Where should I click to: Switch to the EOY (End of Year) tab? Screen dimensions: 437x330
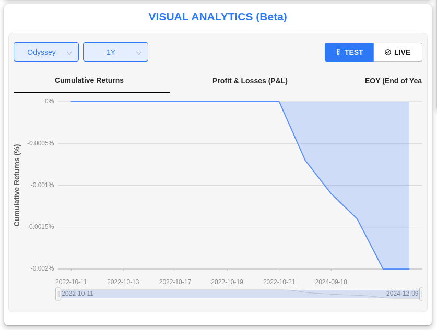pos(393,81)
